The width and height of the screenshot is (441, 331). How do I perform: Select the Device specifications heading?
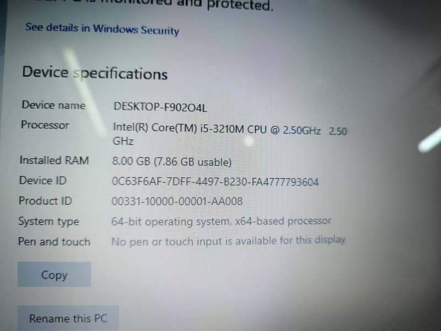(x=95, y=73)
